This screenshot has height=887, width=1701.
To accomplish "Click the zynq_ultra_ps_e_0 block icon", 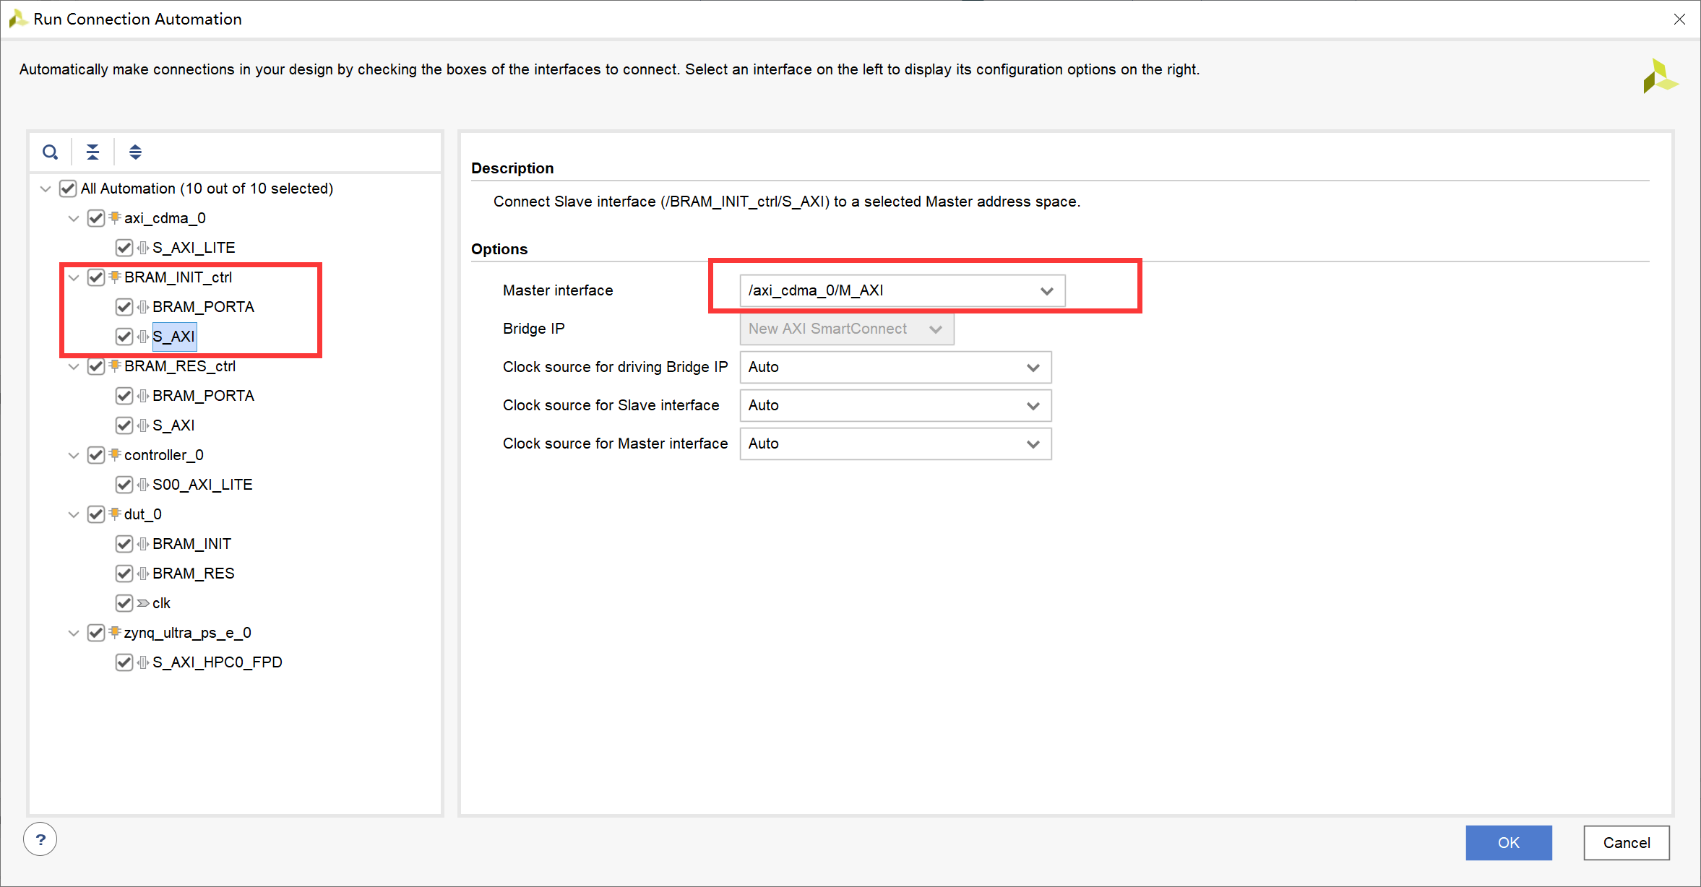I will (114, 632).
